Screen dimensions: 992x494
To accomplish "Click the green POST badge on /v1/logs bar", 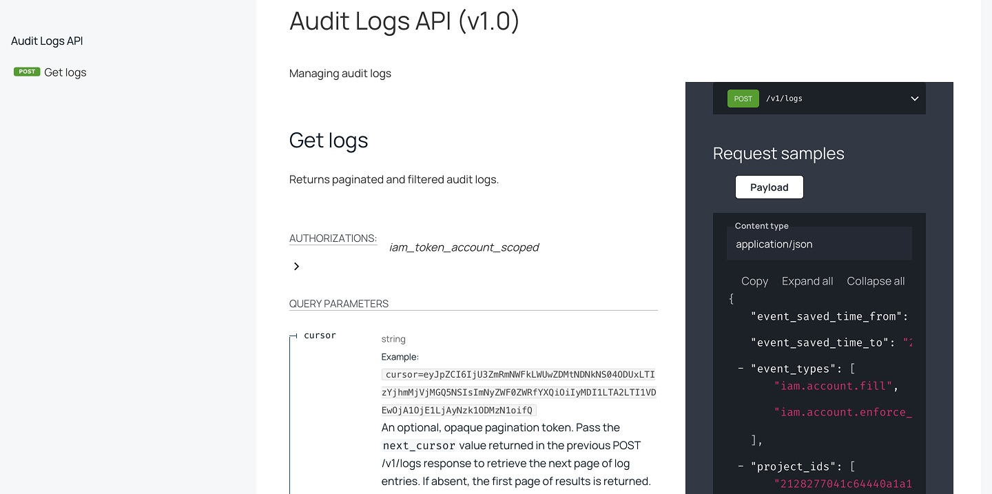I will pyautogui.click(x=743, y=99).
